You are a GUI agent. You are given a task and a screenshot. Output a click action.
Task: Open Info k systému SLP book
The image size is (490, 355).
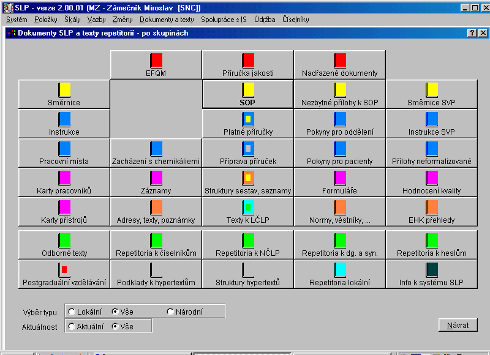point(432,270)
